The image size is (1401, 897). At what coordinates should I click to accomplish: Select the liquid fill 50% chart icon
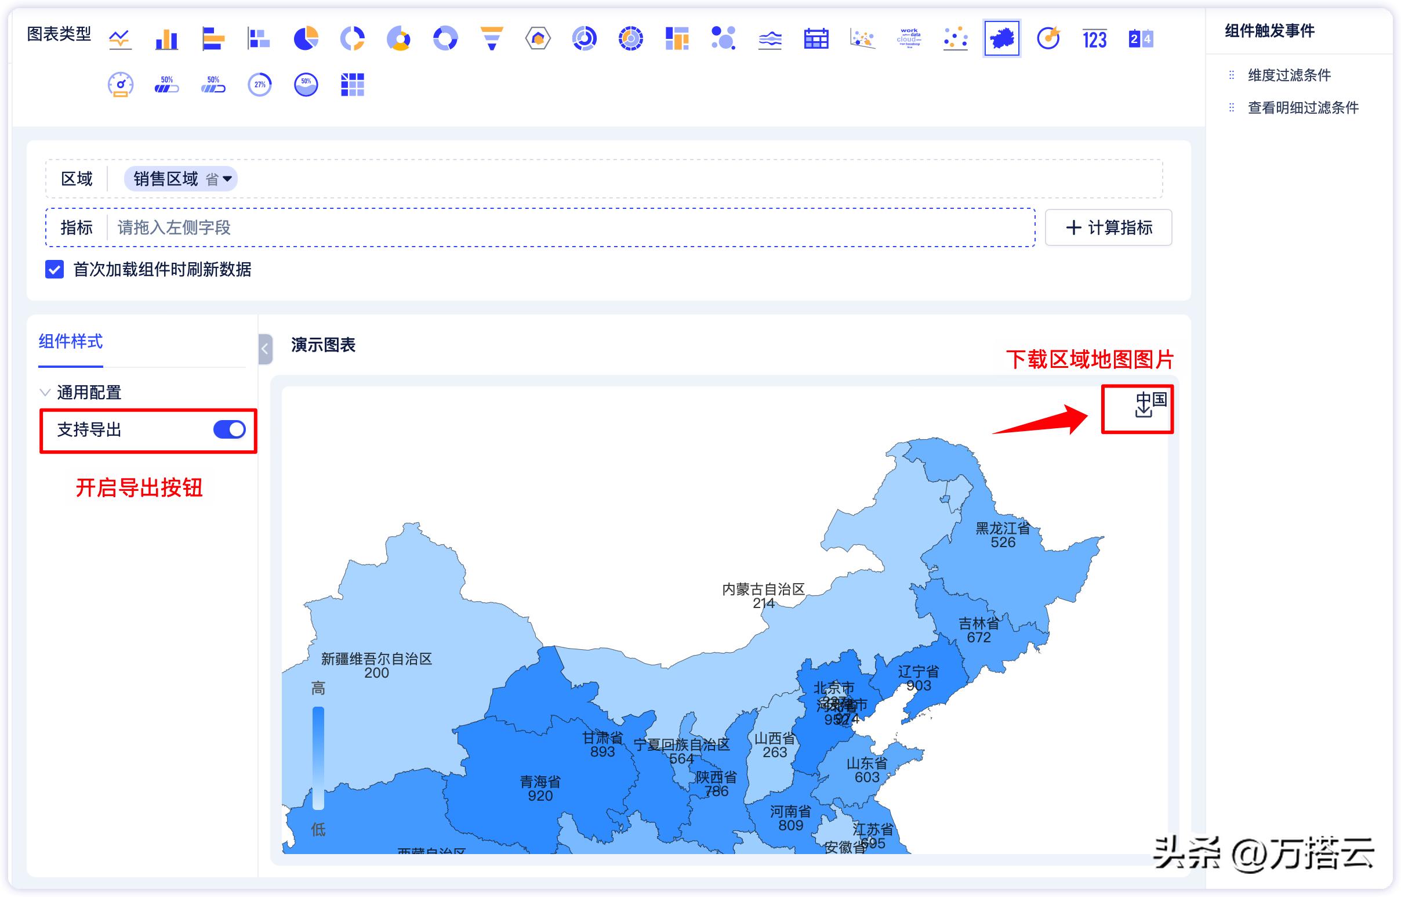[306, 85]
